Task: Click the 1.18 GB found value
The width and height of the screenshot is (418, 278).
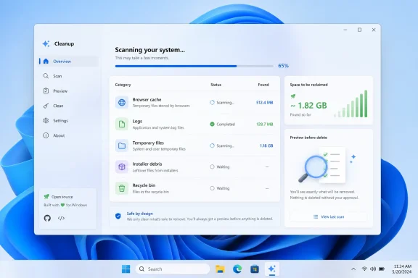Action: coord(266,146)
